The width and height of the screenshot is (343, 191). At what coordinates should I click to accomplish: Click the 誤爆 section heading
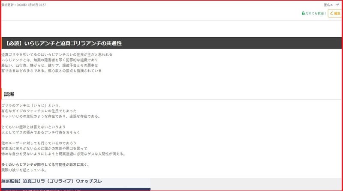[9, 94]
